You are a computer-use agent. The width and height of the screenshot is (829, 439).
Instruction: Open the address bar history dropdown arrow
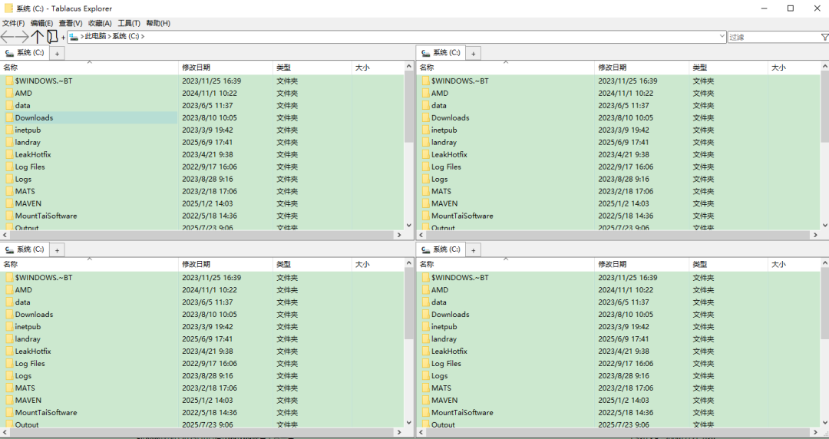click(x=722, y=37)
